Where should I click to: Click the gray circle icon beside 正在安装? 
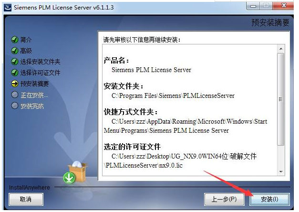(x=15, y=95)
